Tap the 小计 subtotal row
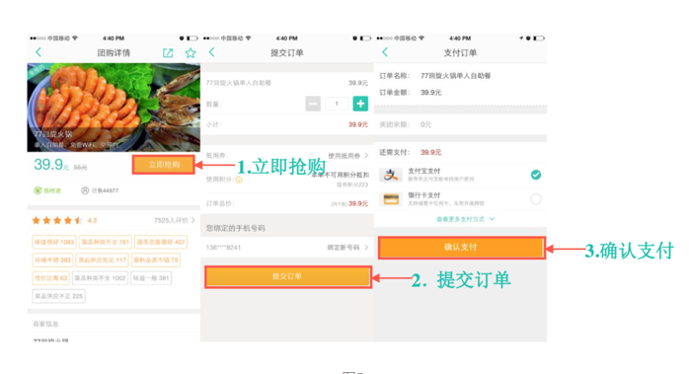The width and height of the screenshot is (689, 374). click(287, 124)
